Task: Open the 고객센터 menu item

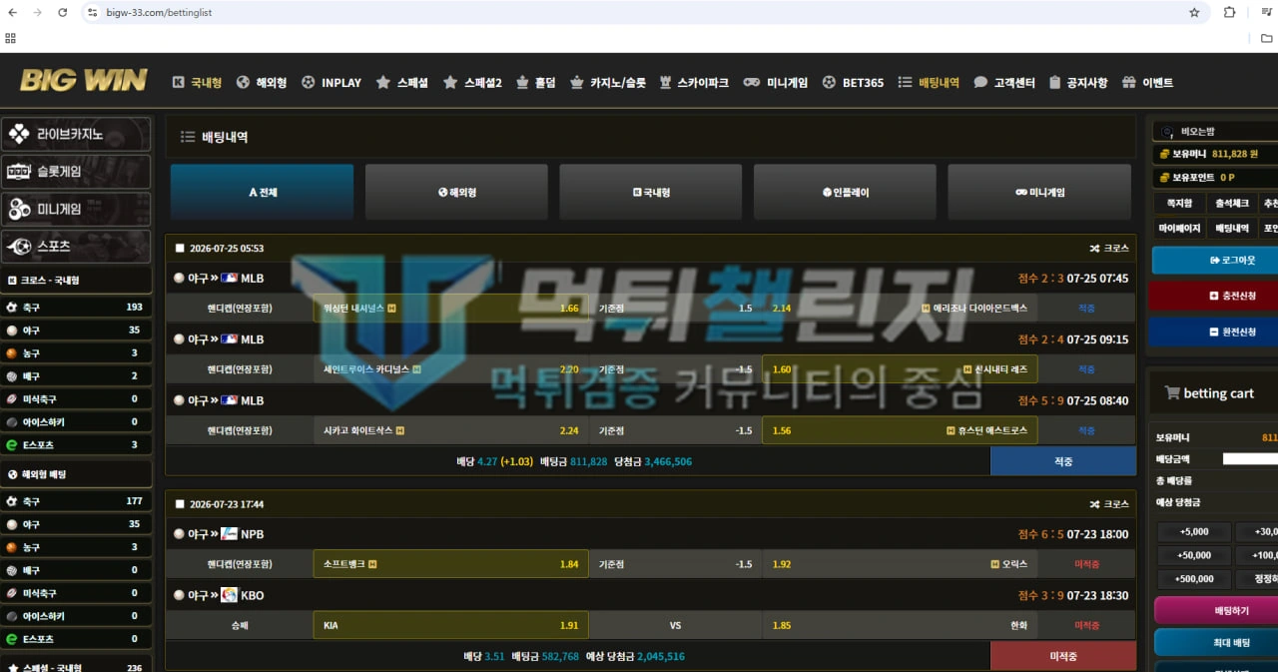Action: coord(1004,83)
